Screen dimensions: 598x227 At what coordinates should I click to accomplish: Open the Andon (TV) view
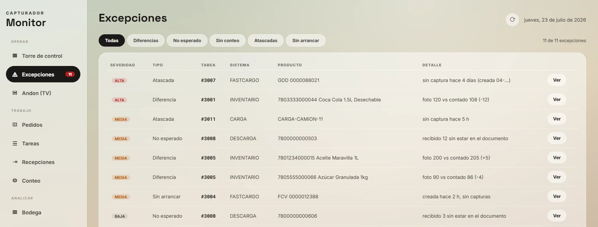pyautogui.click(x=43, y=93)
